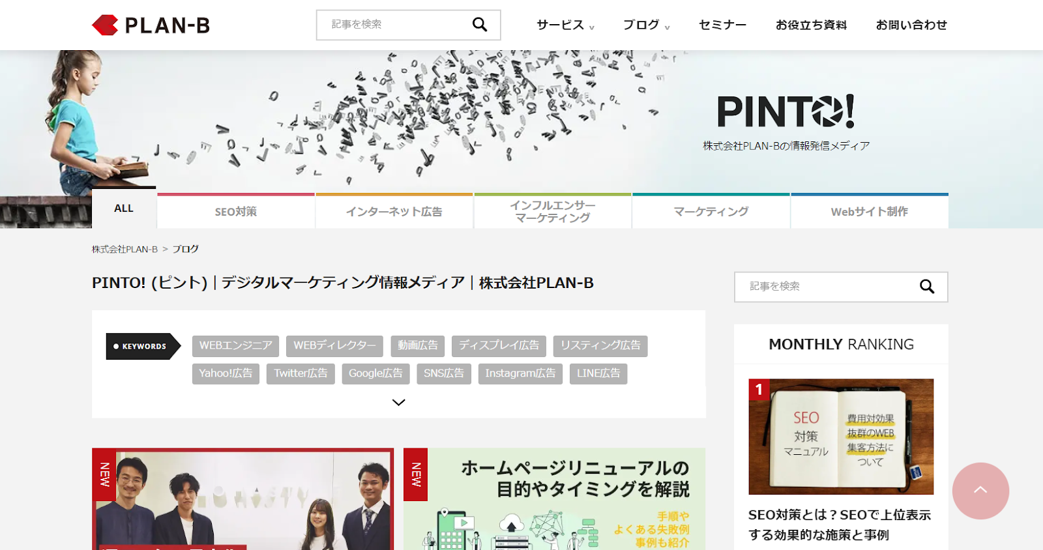Image resolution: width=1043 pixels, height=550 pixels.
Task: Open the お役立ち資料 menu item
Action: (x=811, y=25)
